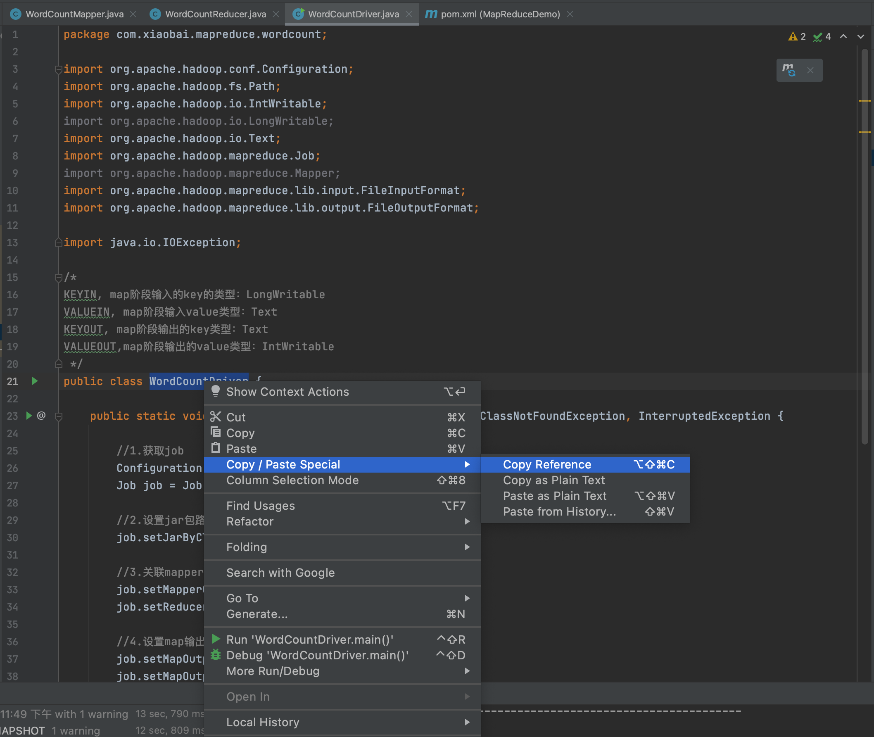Debug 'WordCountDriver.main()' via bug icon entry
The image size is (874, 737).
[317, 655]
